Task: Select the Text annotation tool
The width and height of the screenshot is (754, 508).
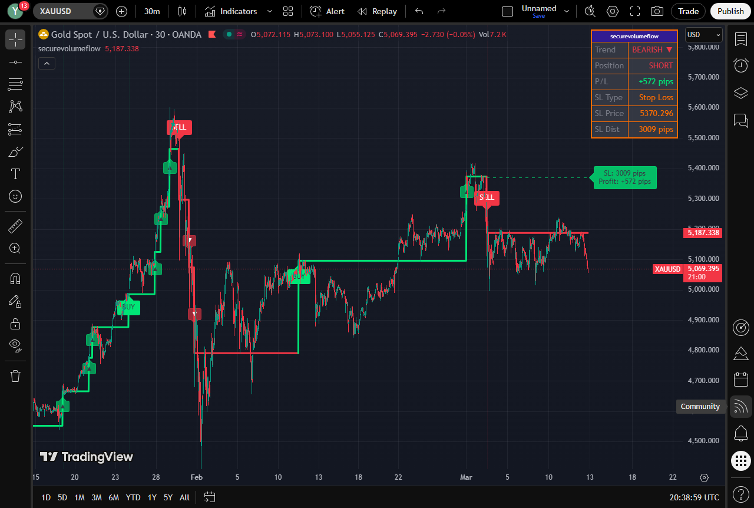Action: click(x=15, y=174)
